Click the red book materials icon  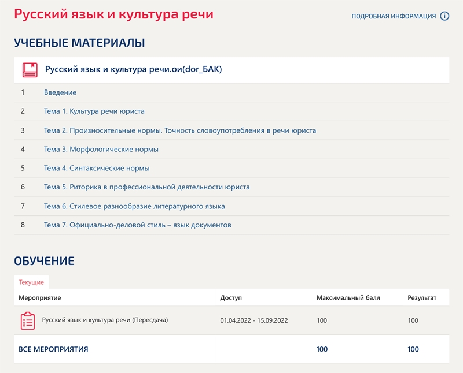coord(30,70)
